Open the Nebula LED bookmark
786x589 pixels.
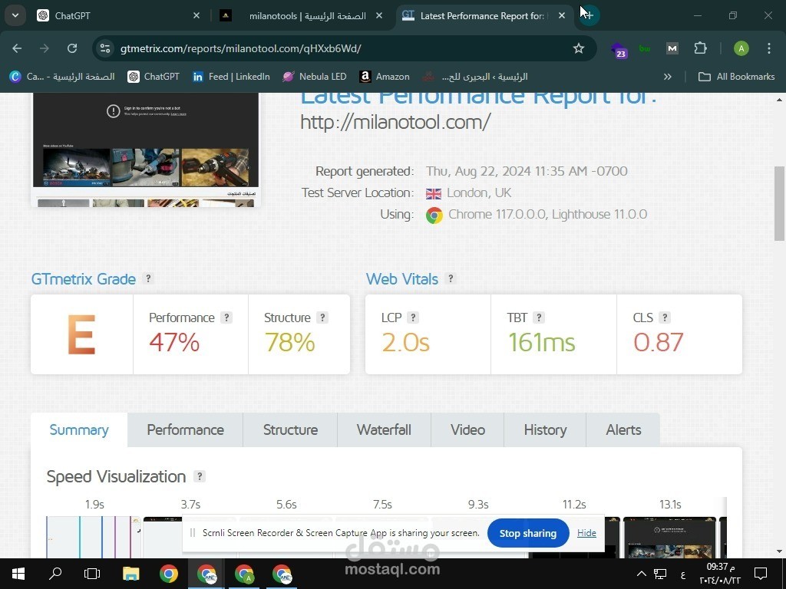click(314, 77)
